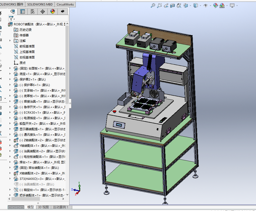Screen dimensions: 256x211
Task: Click the Z轴装配体<2> sub-assembly icon
Action: pos(16,140)
